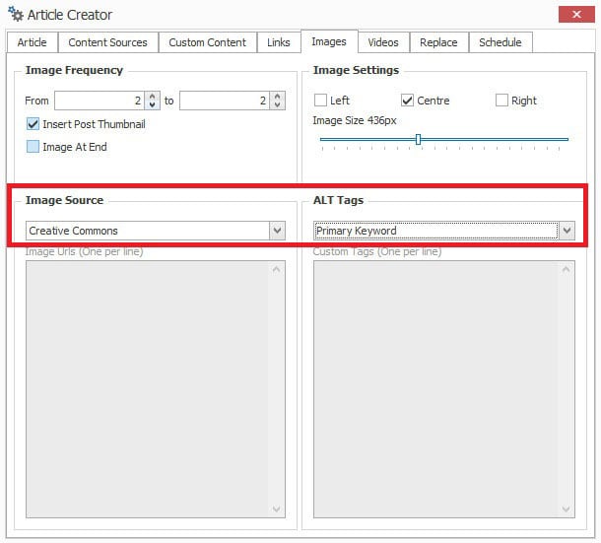This screenshot has width=601, height=543.
Task: Decrease the From image frequency value
Action: click(152, 105)
